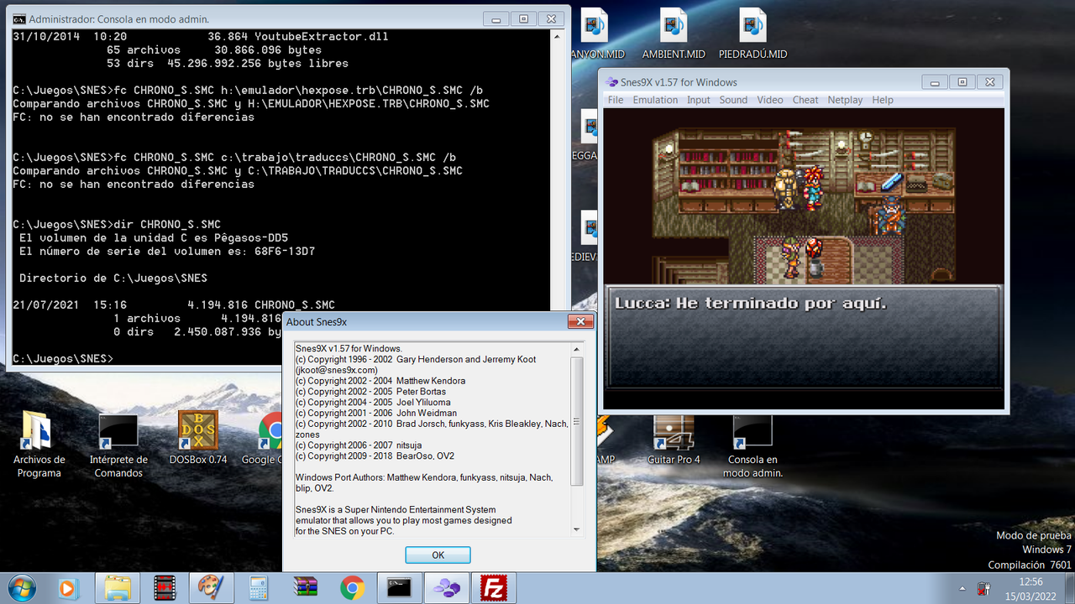Click the 'dir CHRONO_S.SMC' command line
The height and width of the screenshot is (604, 1075).
click(117, 224)
